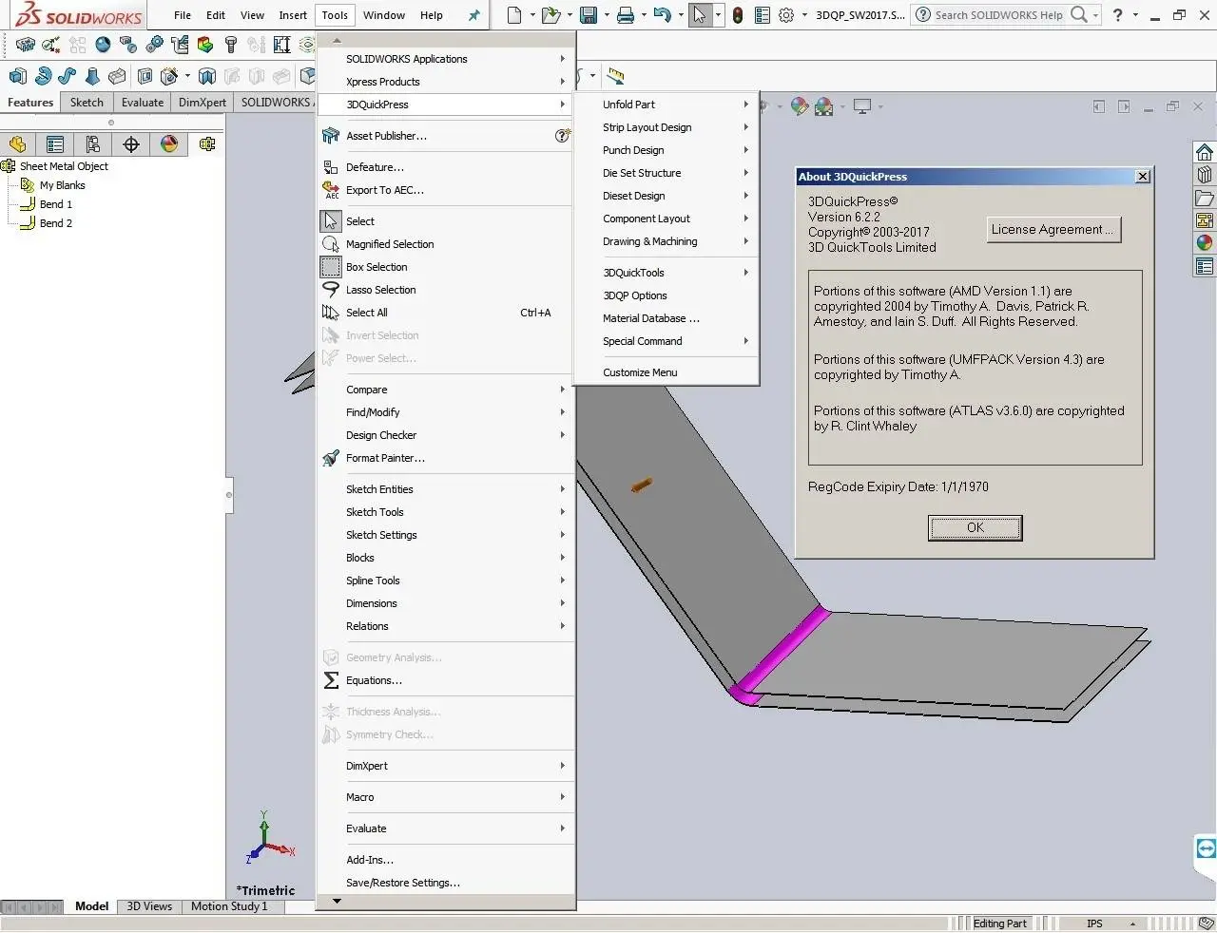Open the DisplayManager color ball tab
Screen dimensions: 1217x933
(169, 144)
